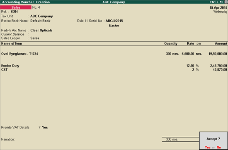Confirm Yes in the Accept prompt
This screenshot has width=228, height=150.
coord(208,147)
